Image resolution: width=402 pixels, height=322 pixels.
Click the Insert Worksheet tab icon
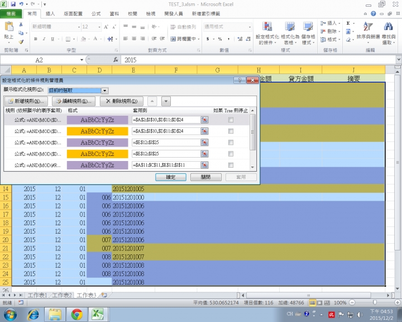pos(104,295)
